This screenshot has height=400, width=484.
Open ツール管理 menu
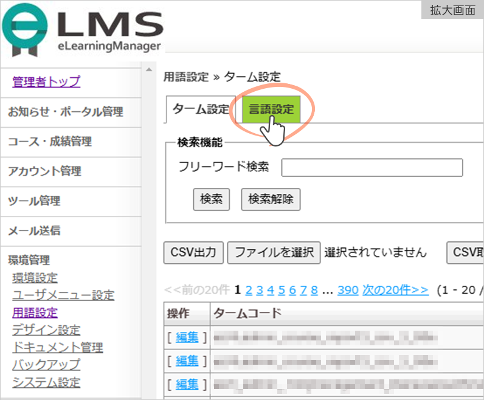pyautogui.click(x=34, y=201)
